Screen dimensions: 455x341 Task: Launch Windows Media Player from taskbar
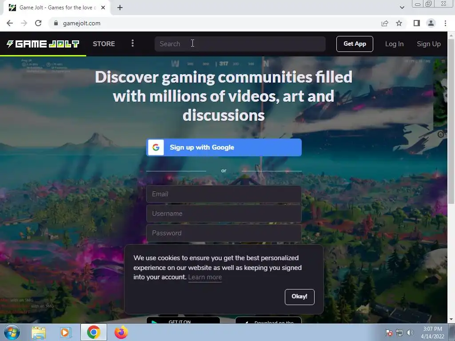(66, 332)
